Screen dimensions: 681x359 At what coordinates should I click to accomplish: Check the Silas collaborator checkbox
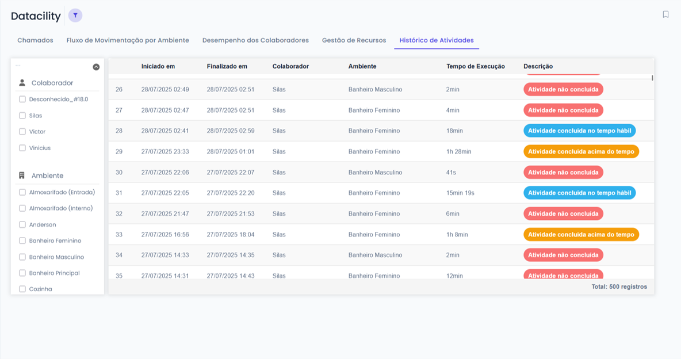[22, 116]
